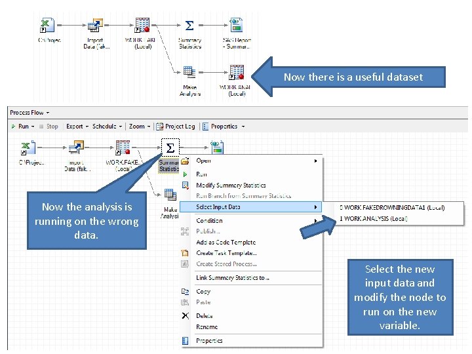Click Paste menu entry

pos(203,302)
